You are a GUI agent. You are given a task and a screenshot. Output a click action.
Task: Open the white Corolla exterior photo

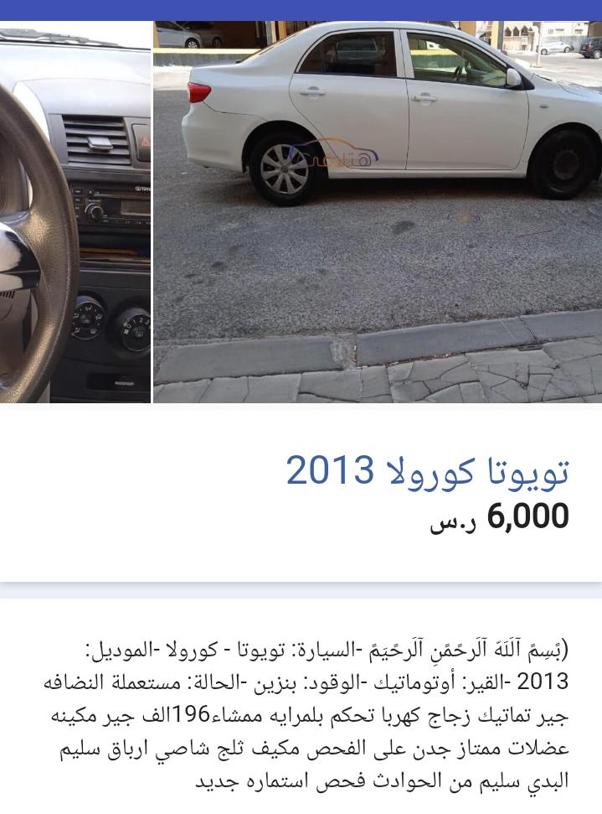tap(378, 212)
